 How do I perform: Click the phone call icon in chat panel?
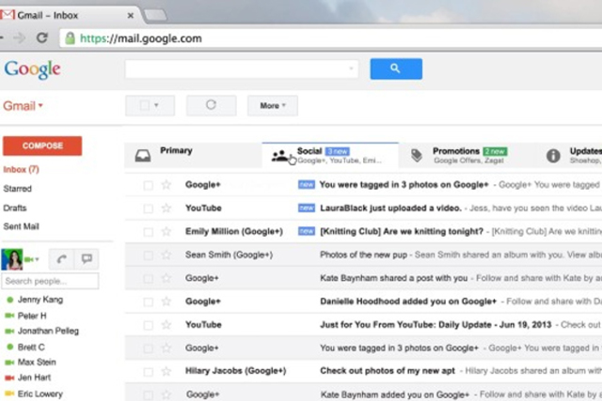pos(61,259)
